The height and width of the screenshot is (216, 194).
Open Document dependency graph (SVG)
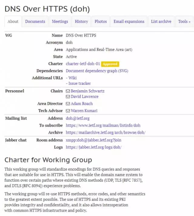(97, 71)
